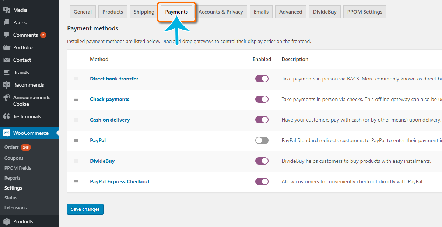Switch to the Shipping tab

(144, 12)
